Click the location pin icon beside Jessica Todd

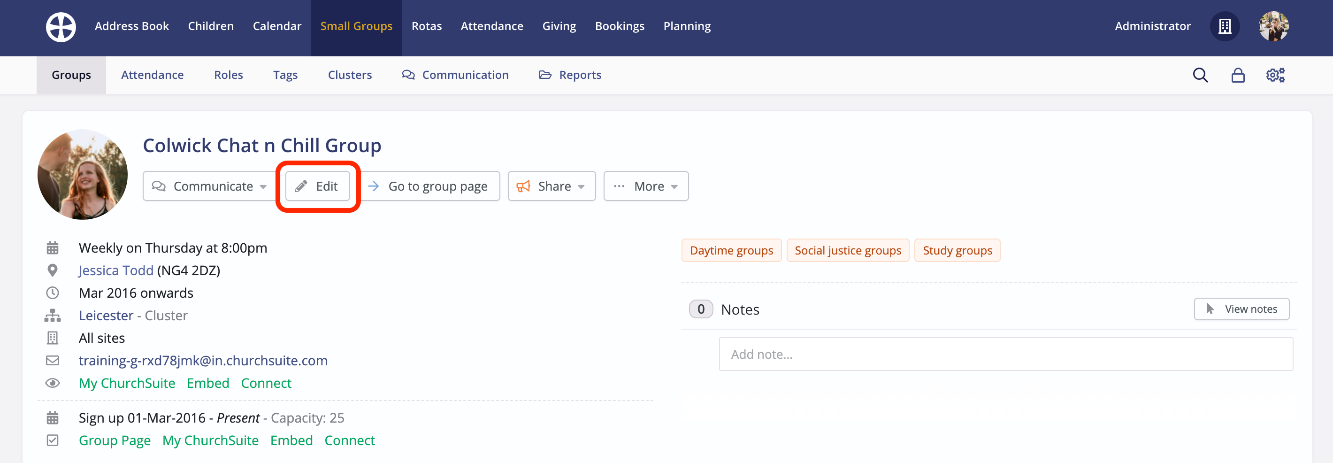52,270
